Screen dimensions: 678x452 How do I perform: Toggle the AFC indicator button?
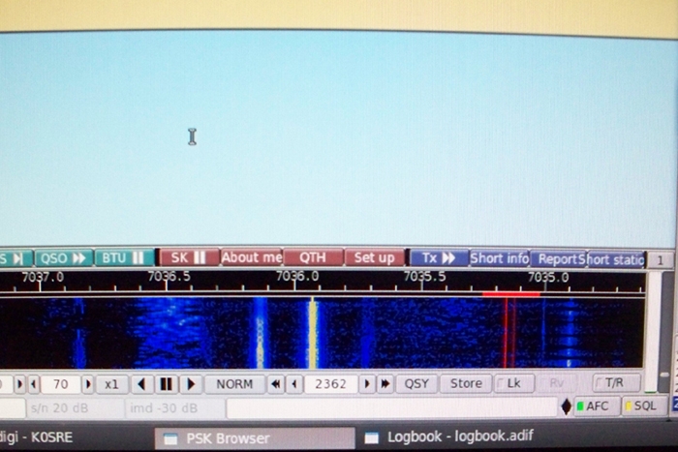(593, 407)
